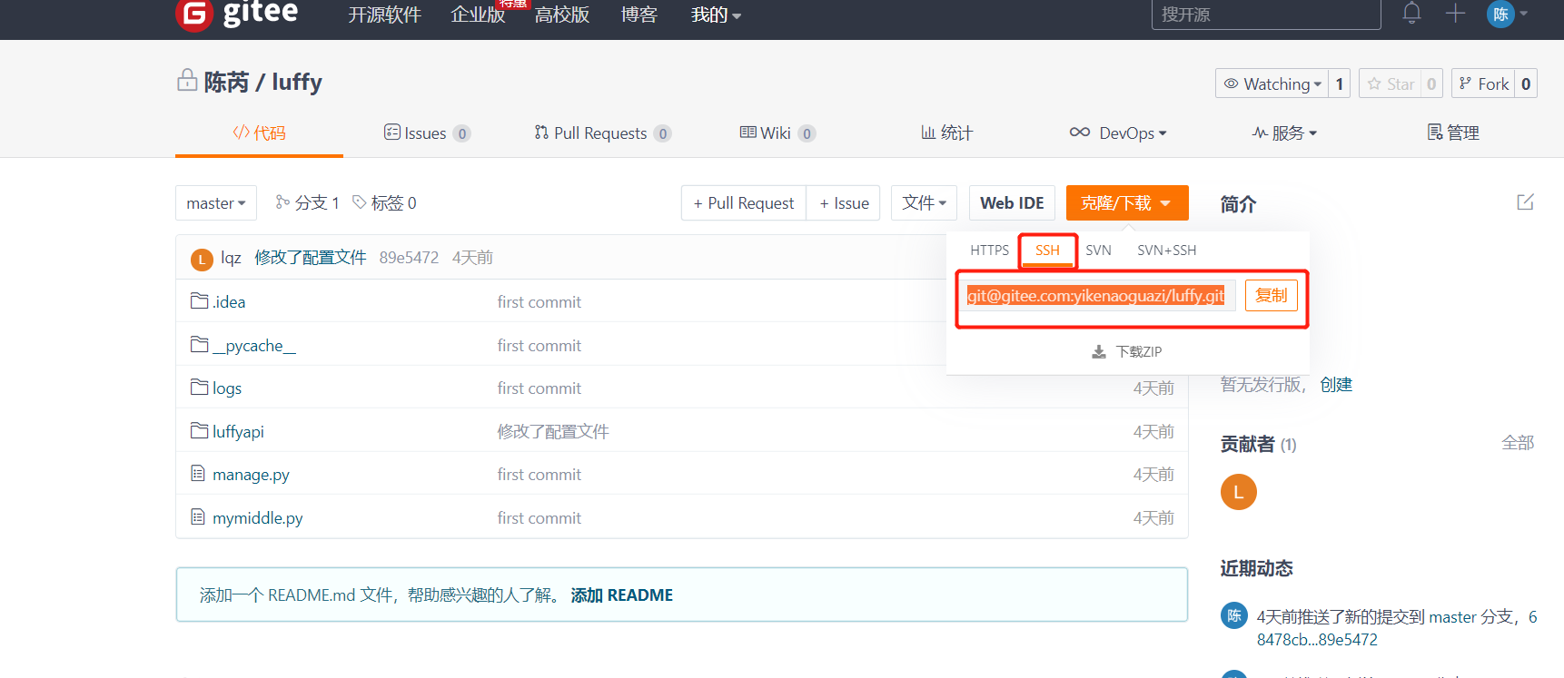The width and height of the screenshot is (1564, 678).
Task: Open the 统计 tab
Action: click(946, 133)
